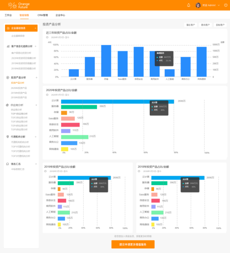Click the 信息汇总 section icon
The image size is (230, 253).
tap(8, 164)
